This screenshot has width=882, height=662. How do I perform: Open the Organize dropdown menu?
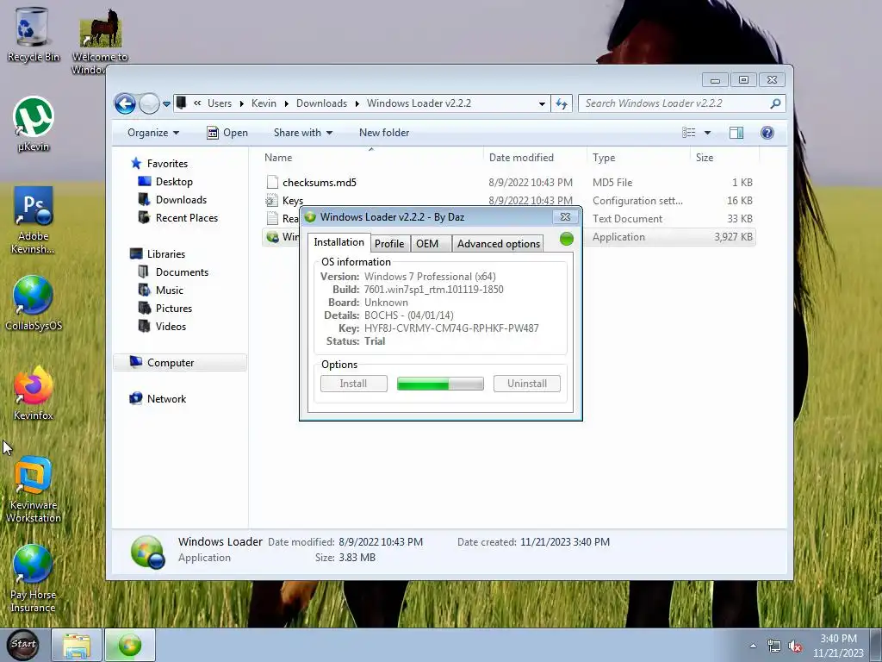[153, 133]
